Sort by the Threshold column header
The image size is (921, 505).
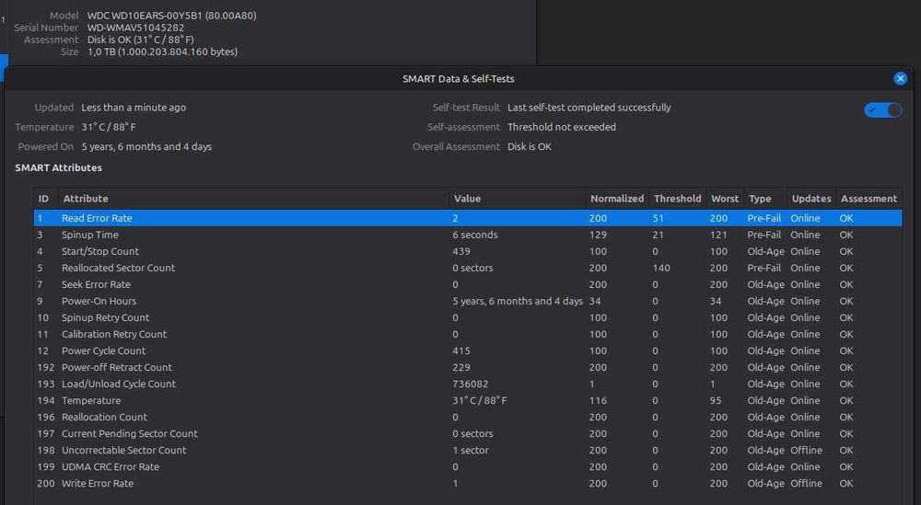click(x=677, y=199)
